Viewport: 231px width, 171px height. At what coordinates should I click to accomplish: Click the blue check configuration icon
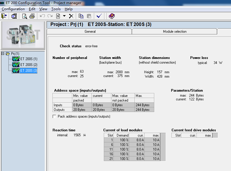pyautogui.click(x=99, y=16)
